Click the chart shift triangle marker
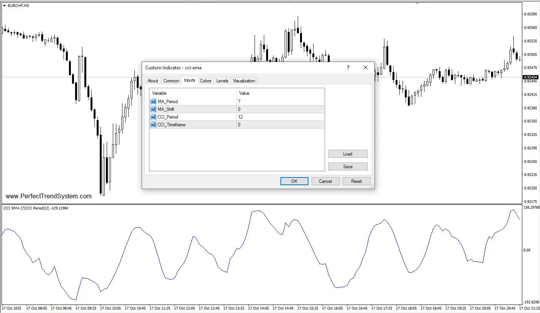Screen dimensions: 540x313 (417, 3)
